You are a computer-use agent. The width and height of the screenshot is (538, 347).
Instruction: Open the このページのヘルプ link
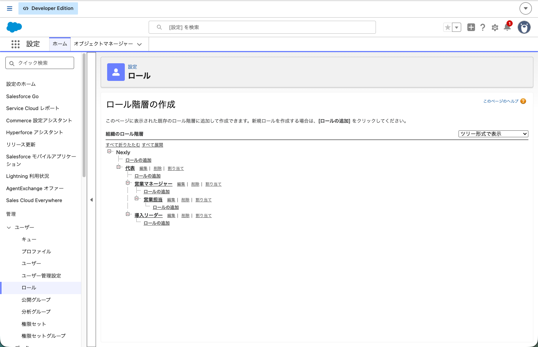point(501,101)
